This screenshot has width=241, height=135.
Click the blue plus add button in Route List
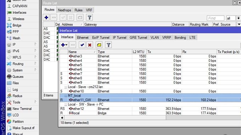46,17
